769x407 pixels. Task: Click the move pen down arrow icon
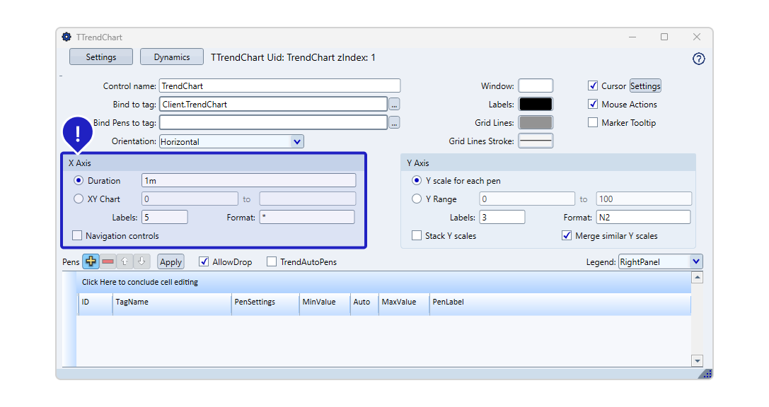pos(141,261)
